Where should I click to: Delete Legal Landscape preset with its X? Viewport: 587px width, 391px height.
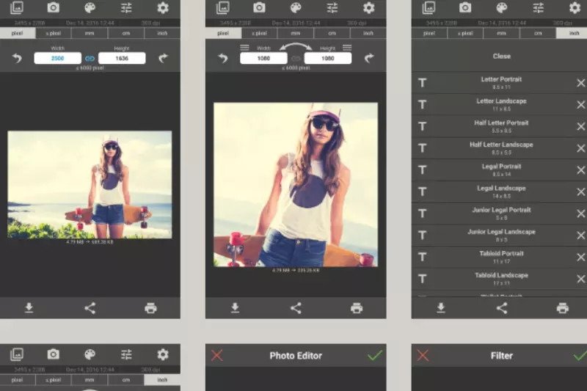[580, 191]
